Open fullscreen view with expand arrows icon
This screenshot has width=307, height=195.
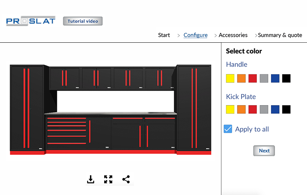[108, 179]
